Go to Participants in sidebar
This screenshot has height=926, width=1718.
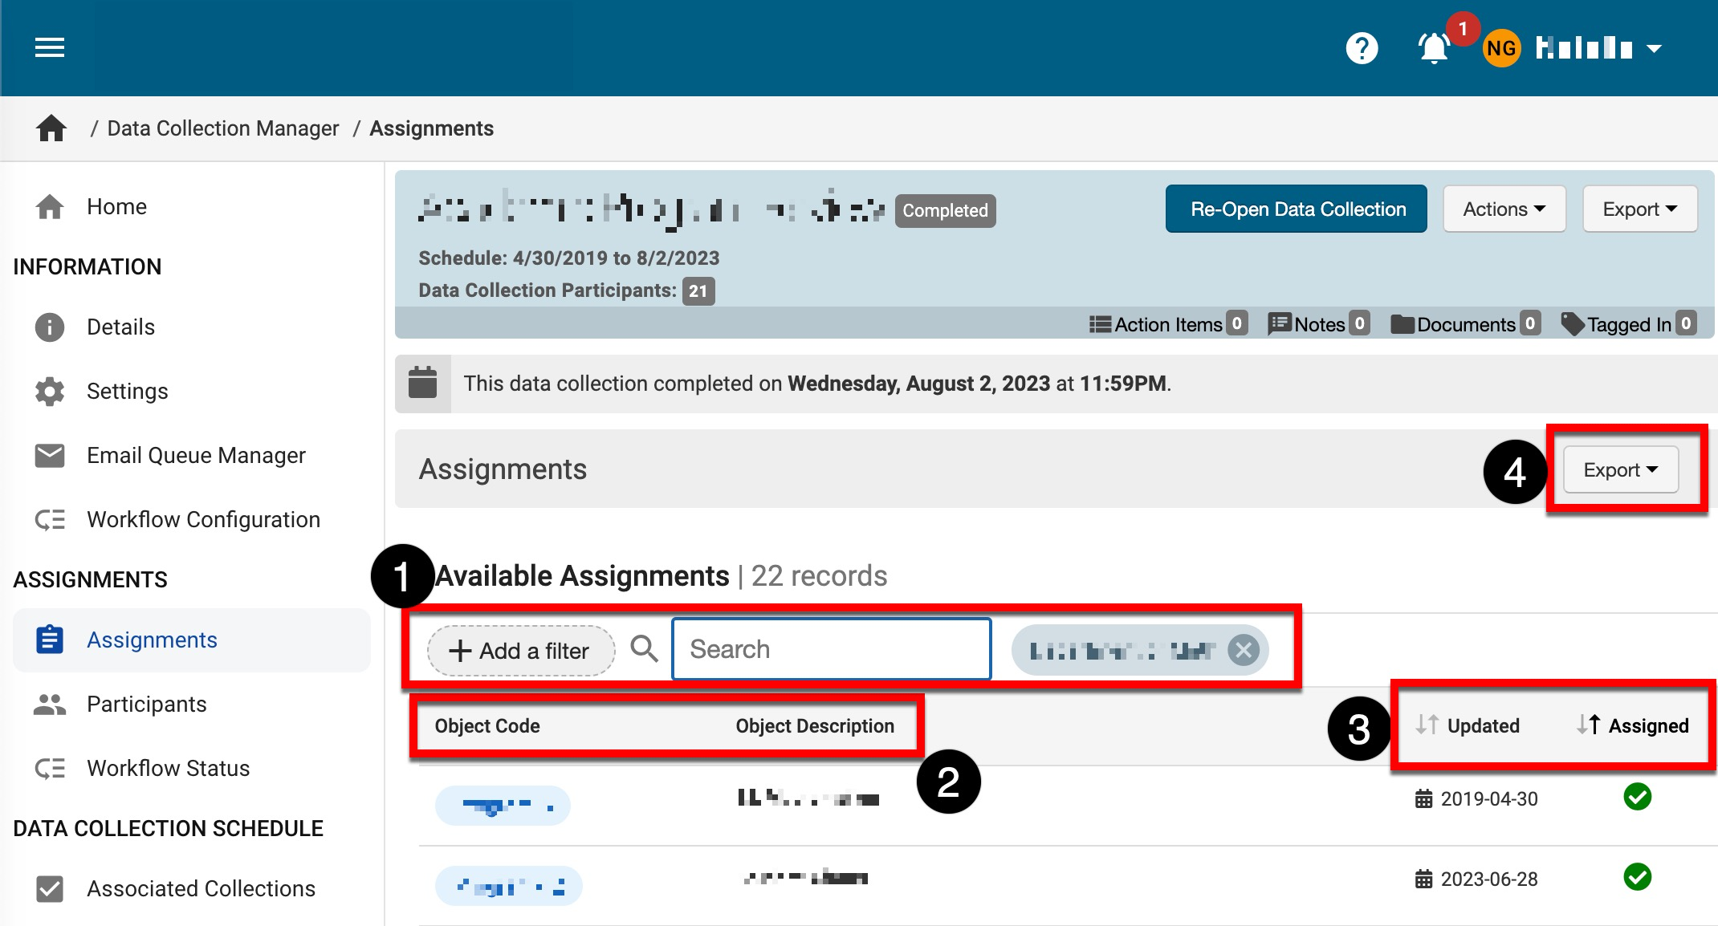(146, 705)
